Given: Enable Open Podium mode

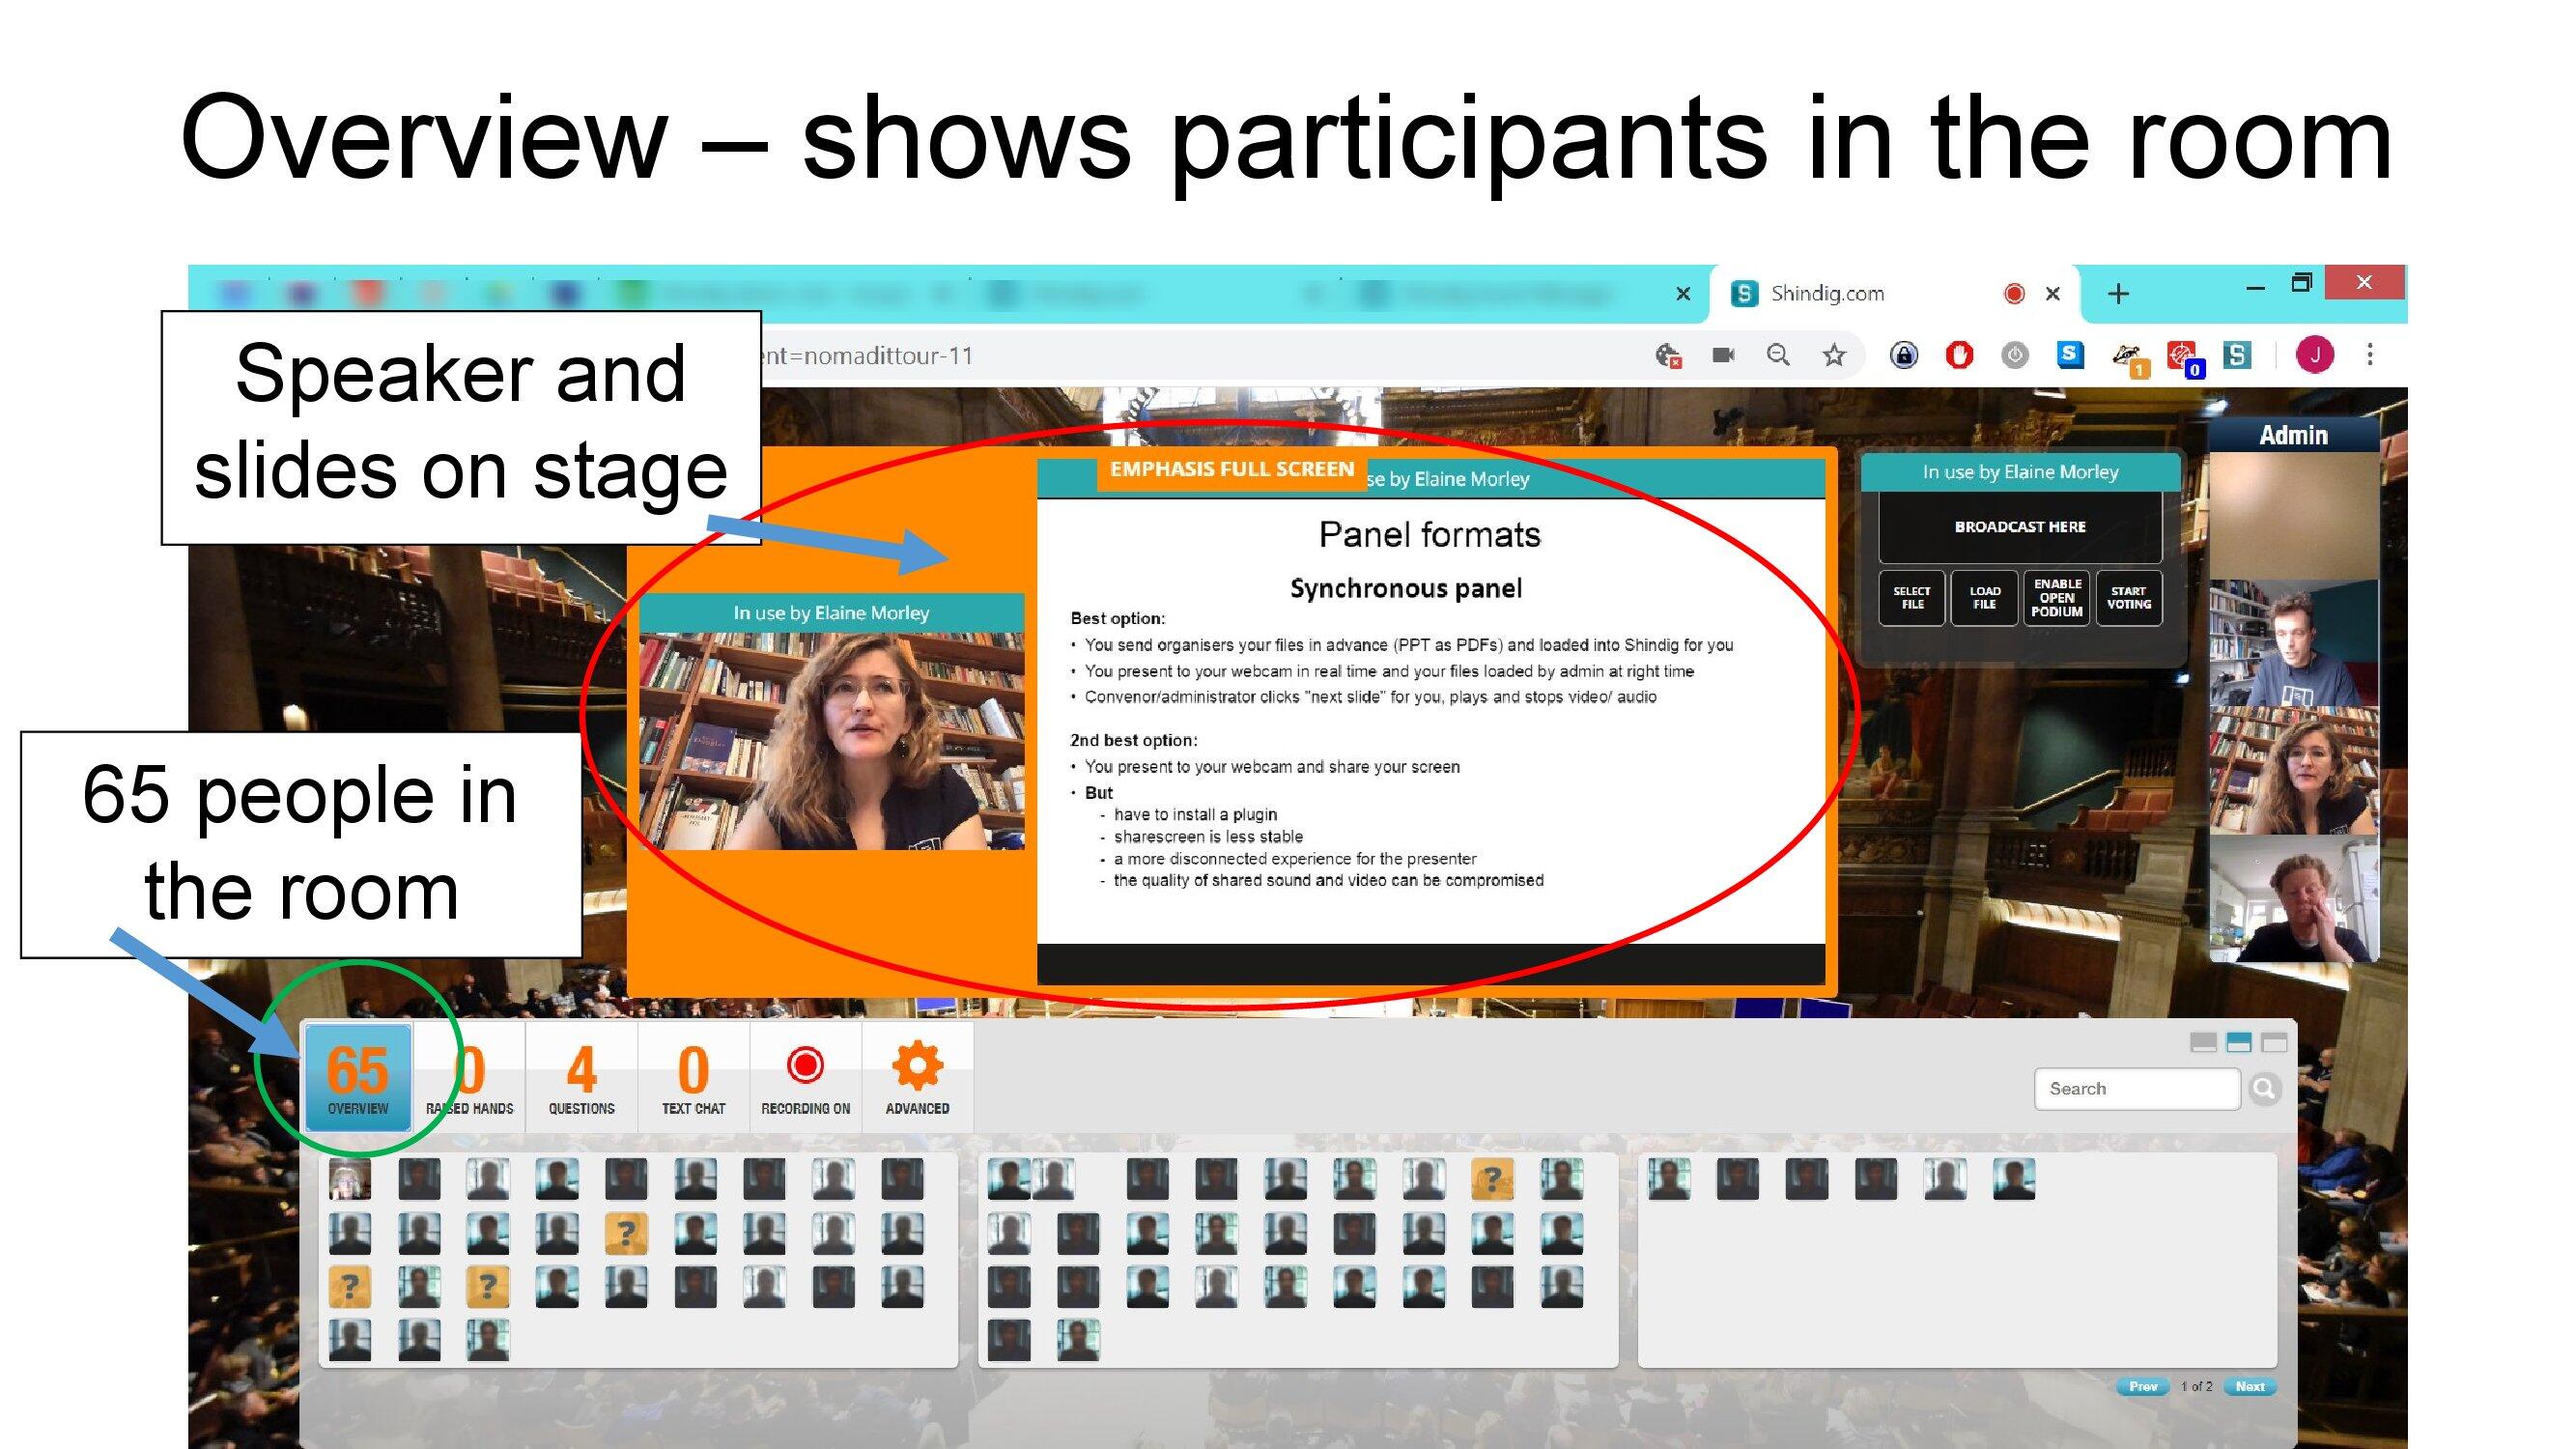Looking at the screenshot, I should click(2056, 598).
